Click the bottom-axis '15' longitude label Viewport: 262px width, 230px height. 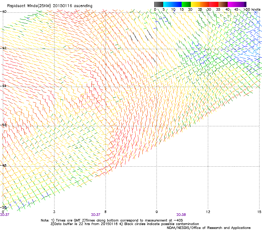pos(259,212)
